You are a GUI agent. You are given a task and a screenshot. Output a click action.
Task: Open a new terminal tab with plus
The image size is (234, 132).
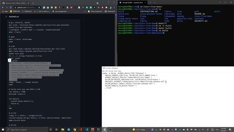(x=150, y=3)
